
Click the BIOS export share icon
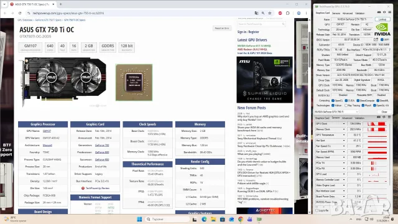coord(376,39)
